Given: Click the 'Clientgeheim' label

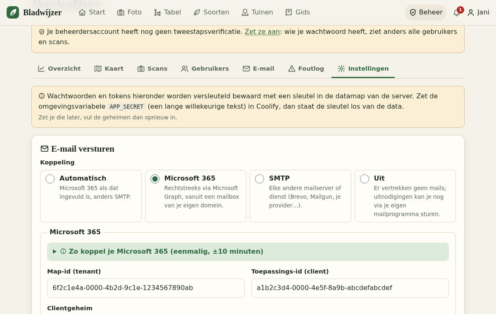Looking at the screenshot, I should (x=70, y=308).
